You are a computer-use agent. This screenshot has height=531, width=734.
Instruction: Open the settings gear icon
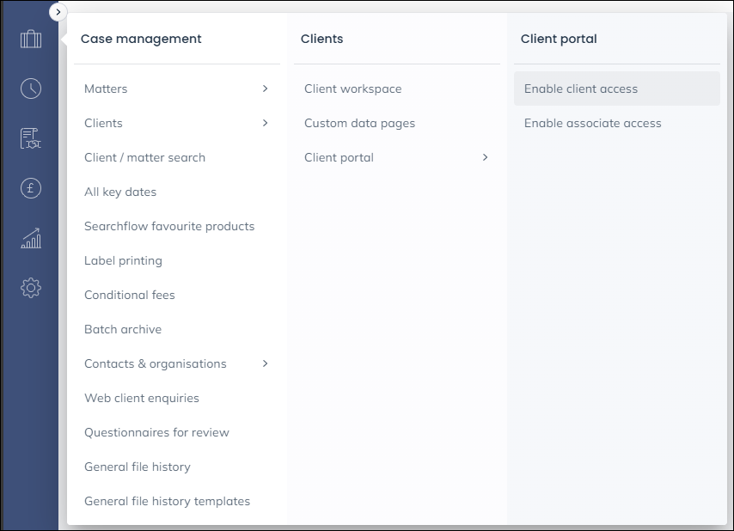[x=31, y=288]
